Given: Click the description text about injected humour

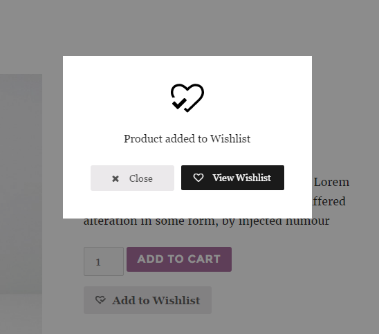Looking at the screenshot, I should [x=206, y=222].
